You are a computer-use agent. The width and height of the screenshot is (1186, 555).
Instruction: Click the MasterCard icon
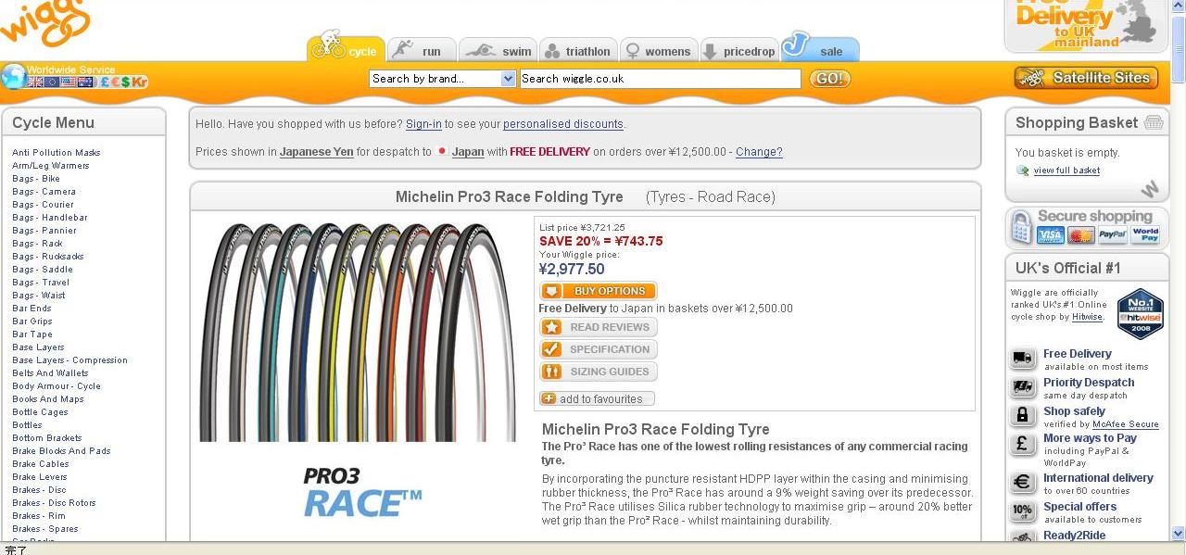pos(1081,235)
